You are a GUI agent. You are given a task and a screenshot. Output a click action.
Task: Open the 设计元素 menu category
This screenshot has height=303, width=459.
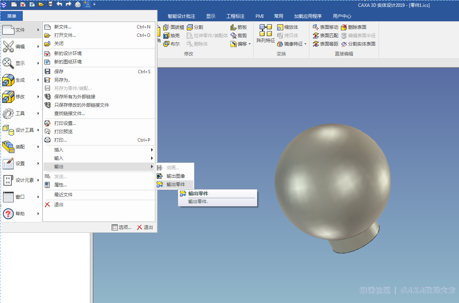click(22, 180)
